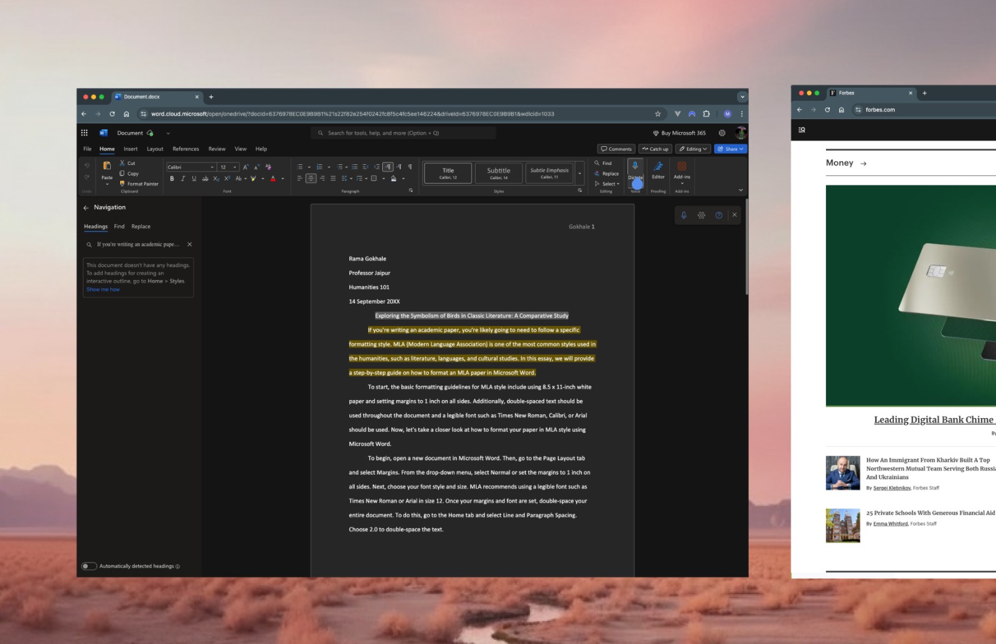Click the Format Painter icon
996x644 pixels.
(123, 184)
